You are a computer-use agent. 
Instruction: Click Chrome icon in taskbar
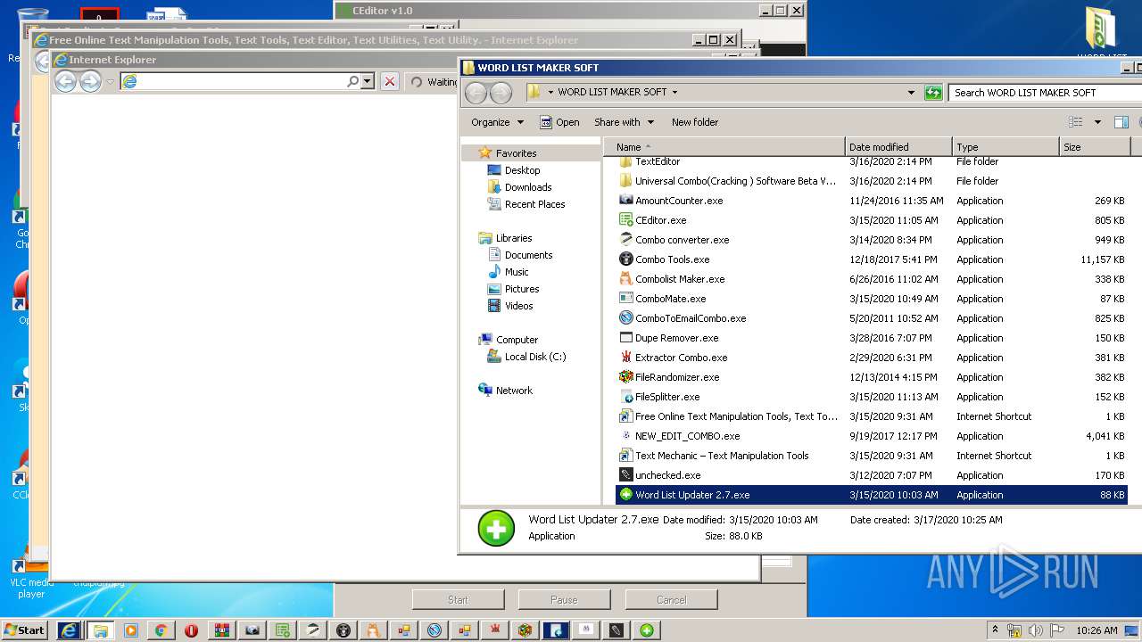point(161,630)
